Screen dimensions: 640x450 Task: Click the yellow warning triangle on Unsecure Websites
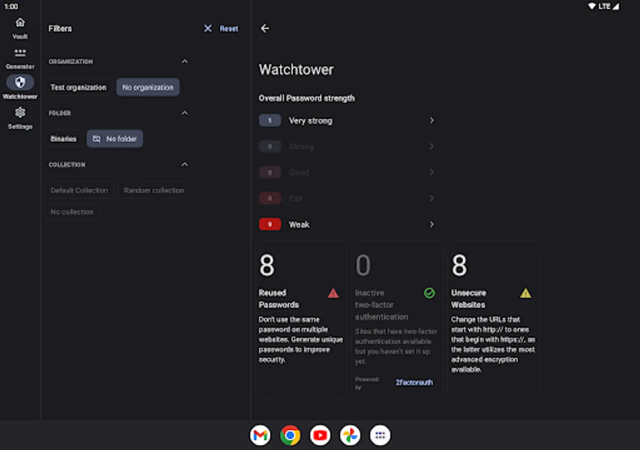[x=525, y=293]
